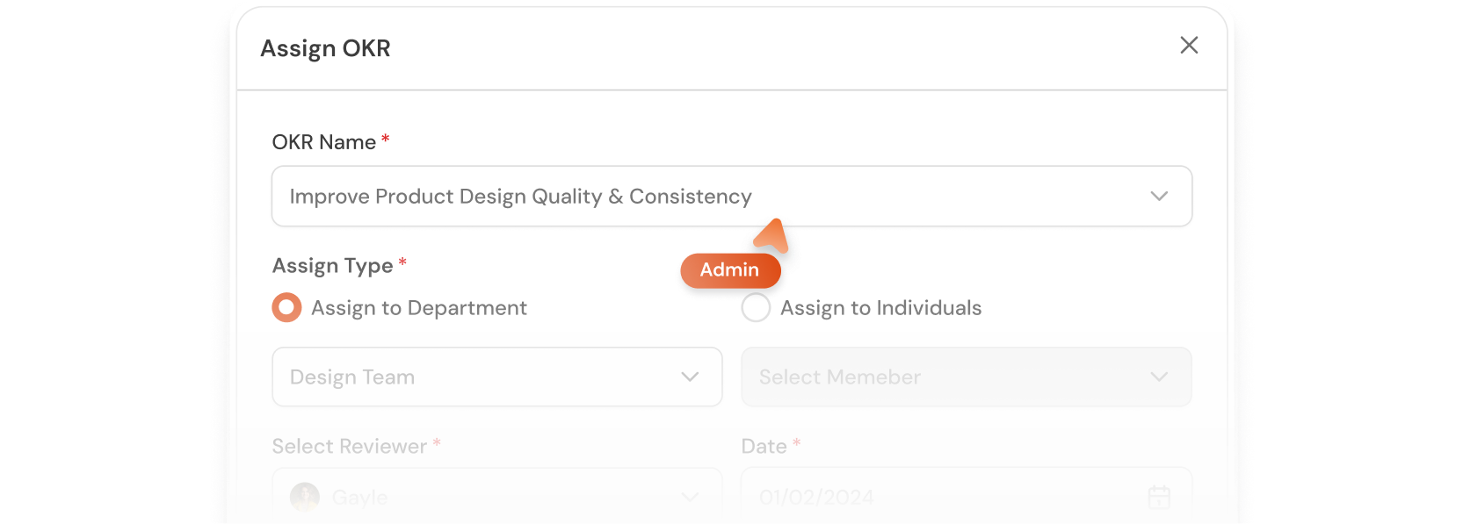1463x524 pixels.
Task: Click the Select Member dropdown chevron
Action: click(1158, 377)
